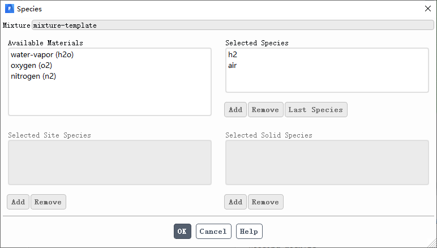
Task: Close the Species dialog window
Action: point(427,8)
